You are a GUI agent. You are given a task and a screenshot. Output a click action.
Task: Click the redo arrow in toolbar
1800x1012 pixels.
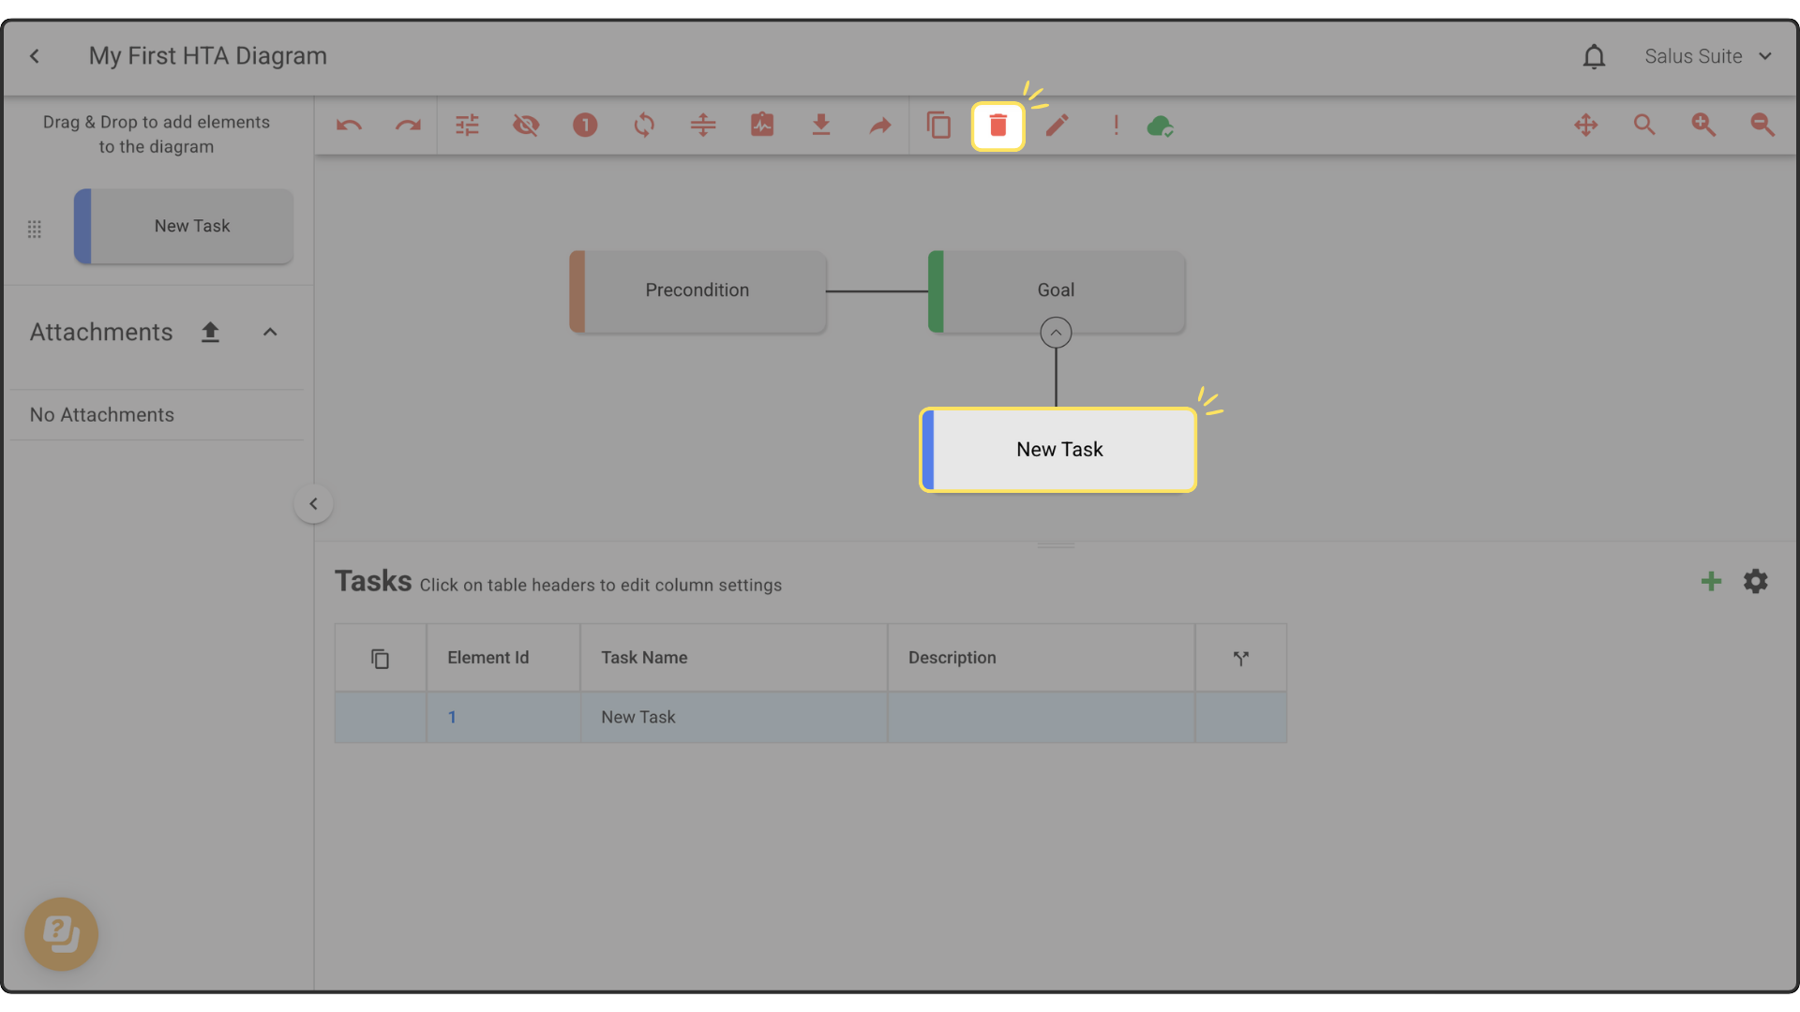[x=408, y=126]
